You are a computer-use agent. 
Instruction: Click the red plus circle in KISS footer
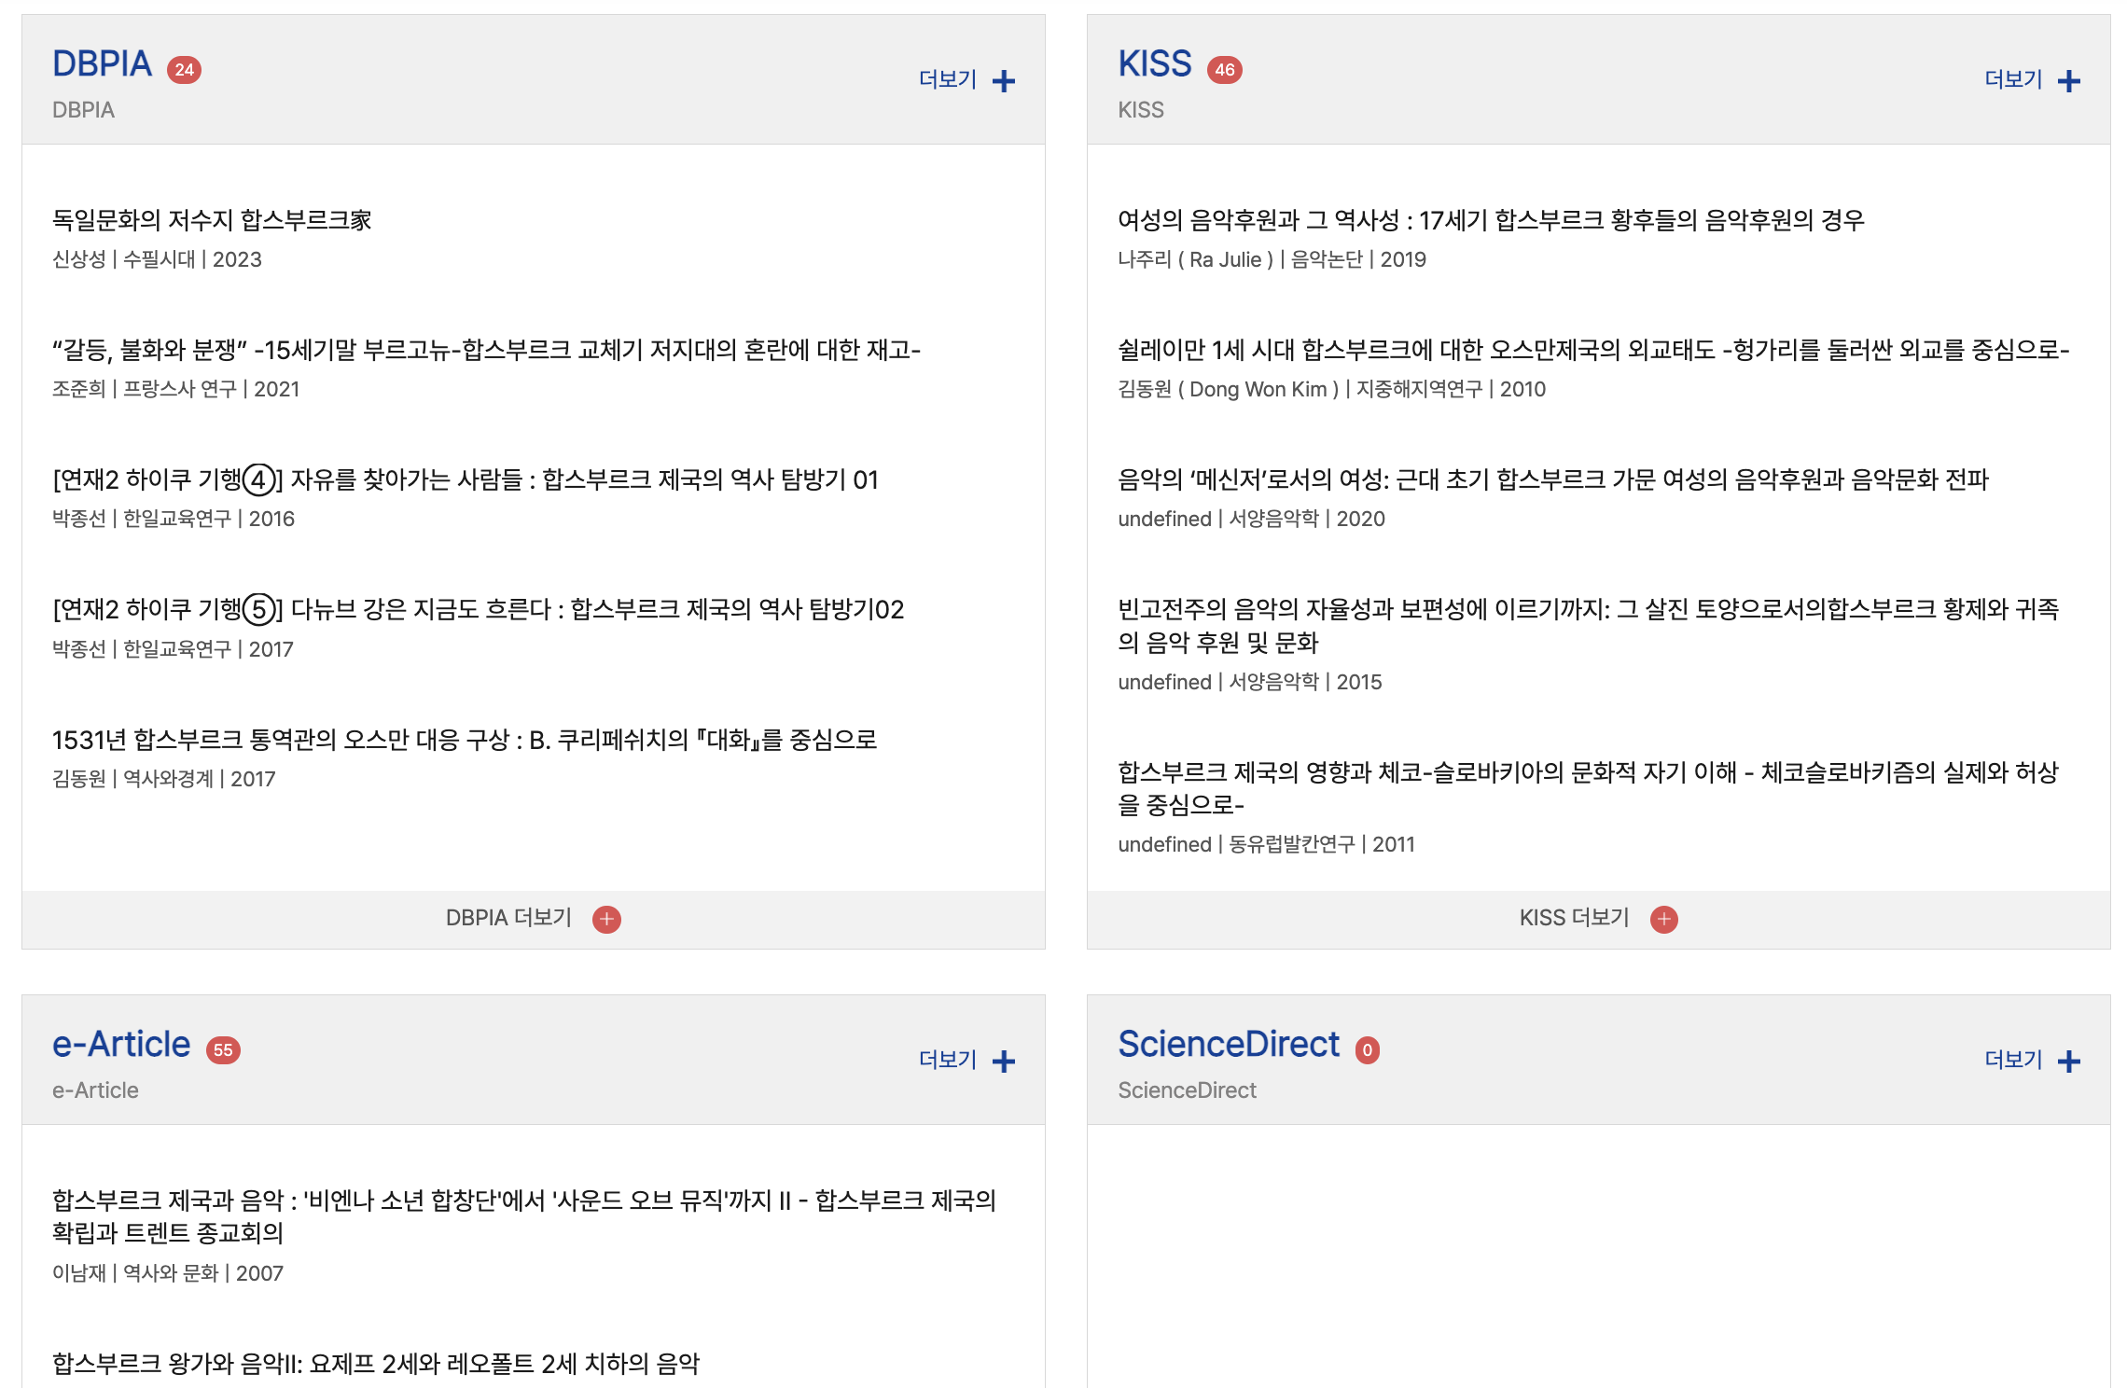coord(1663,919)
